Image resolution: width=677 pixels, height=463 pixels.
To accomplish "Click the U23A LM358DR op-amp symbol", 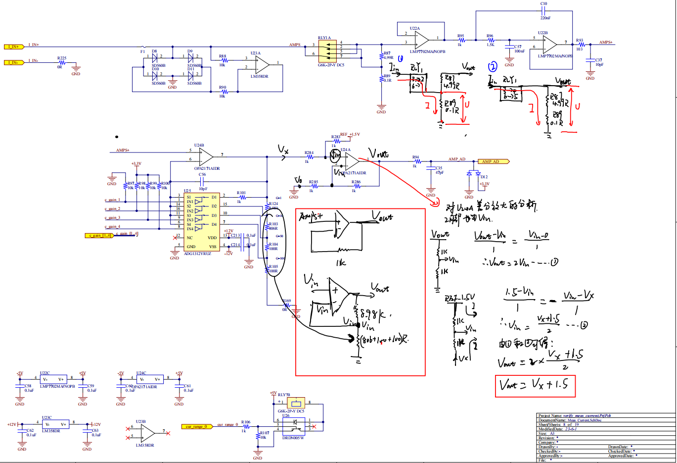I will pos(262,65).
